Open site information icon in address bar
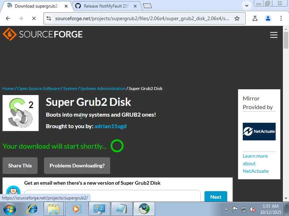Screen dimensions: 289x216 (x=49, y=18)
